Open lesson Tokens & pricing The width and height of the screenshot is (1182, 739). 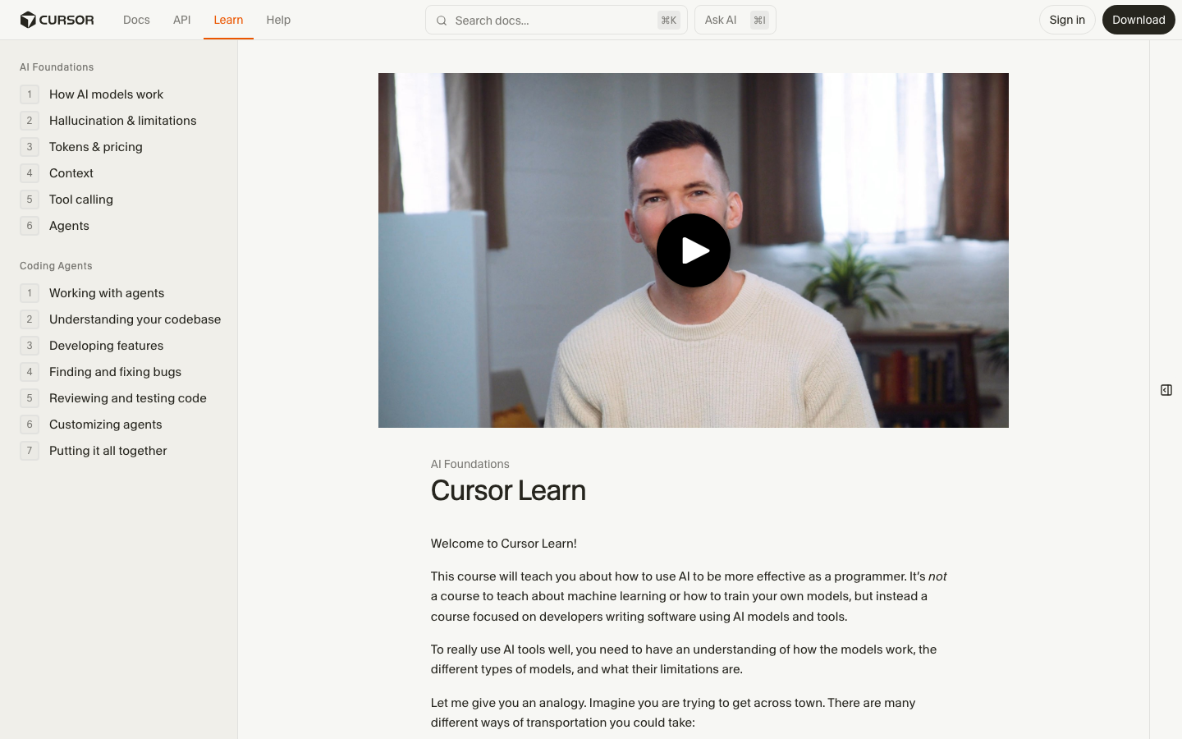[95, 147]
